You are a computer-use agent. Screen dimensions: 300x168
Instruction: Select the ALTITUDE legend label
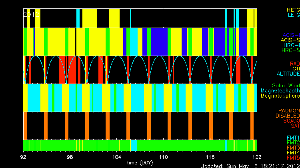(x=288, y=74)
